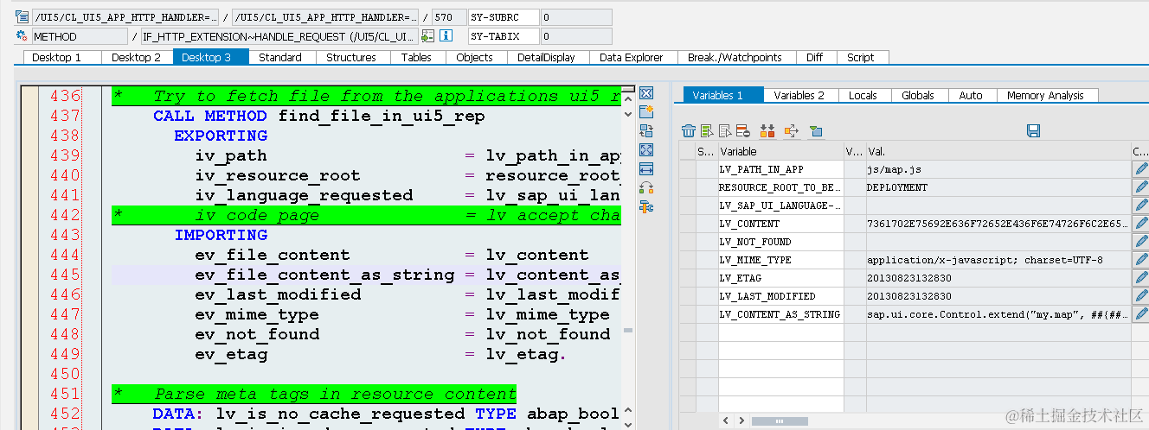Image resolution: width=1149 pixels, height=430 pixels.
Task: Click the orange export arrow icon in Variables toolbar
Action: (791, 131)
